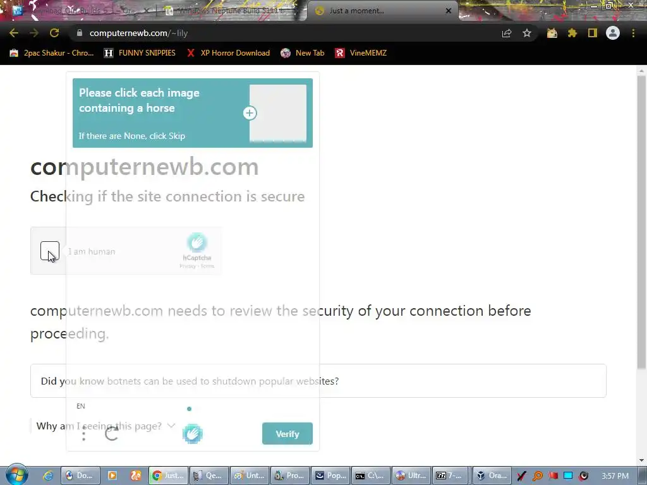Viewport: 647px width, 485px height.
Task: Change captcha language from EN
Action: [81, 406]
